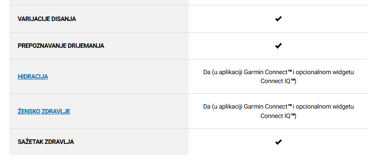Select the Prepoznavanje drijemanja row label

(61, 46)
